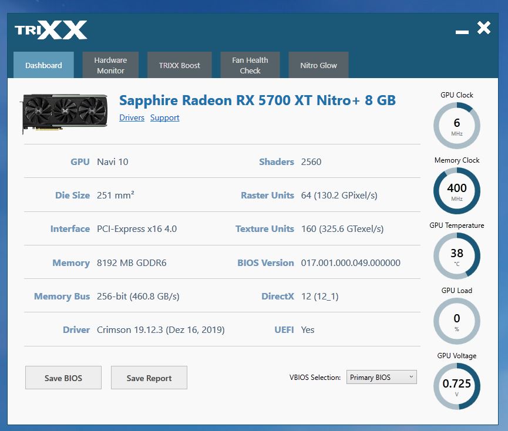Click the Primary BIOS dropdown arrow
The image size is (508, 431).
411,377
